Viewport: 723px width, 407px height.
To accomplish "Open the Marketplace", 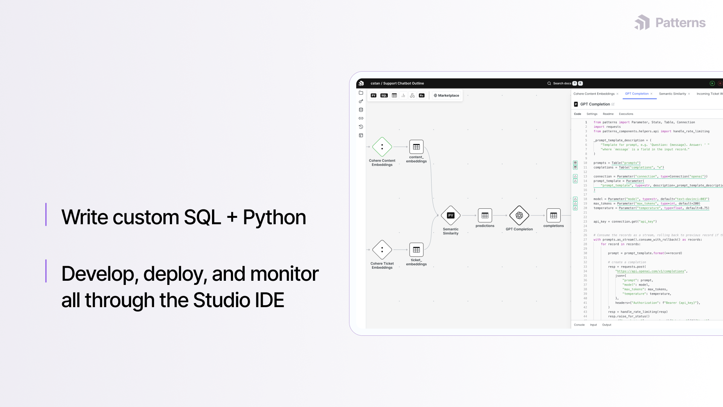I will (446, 95).
